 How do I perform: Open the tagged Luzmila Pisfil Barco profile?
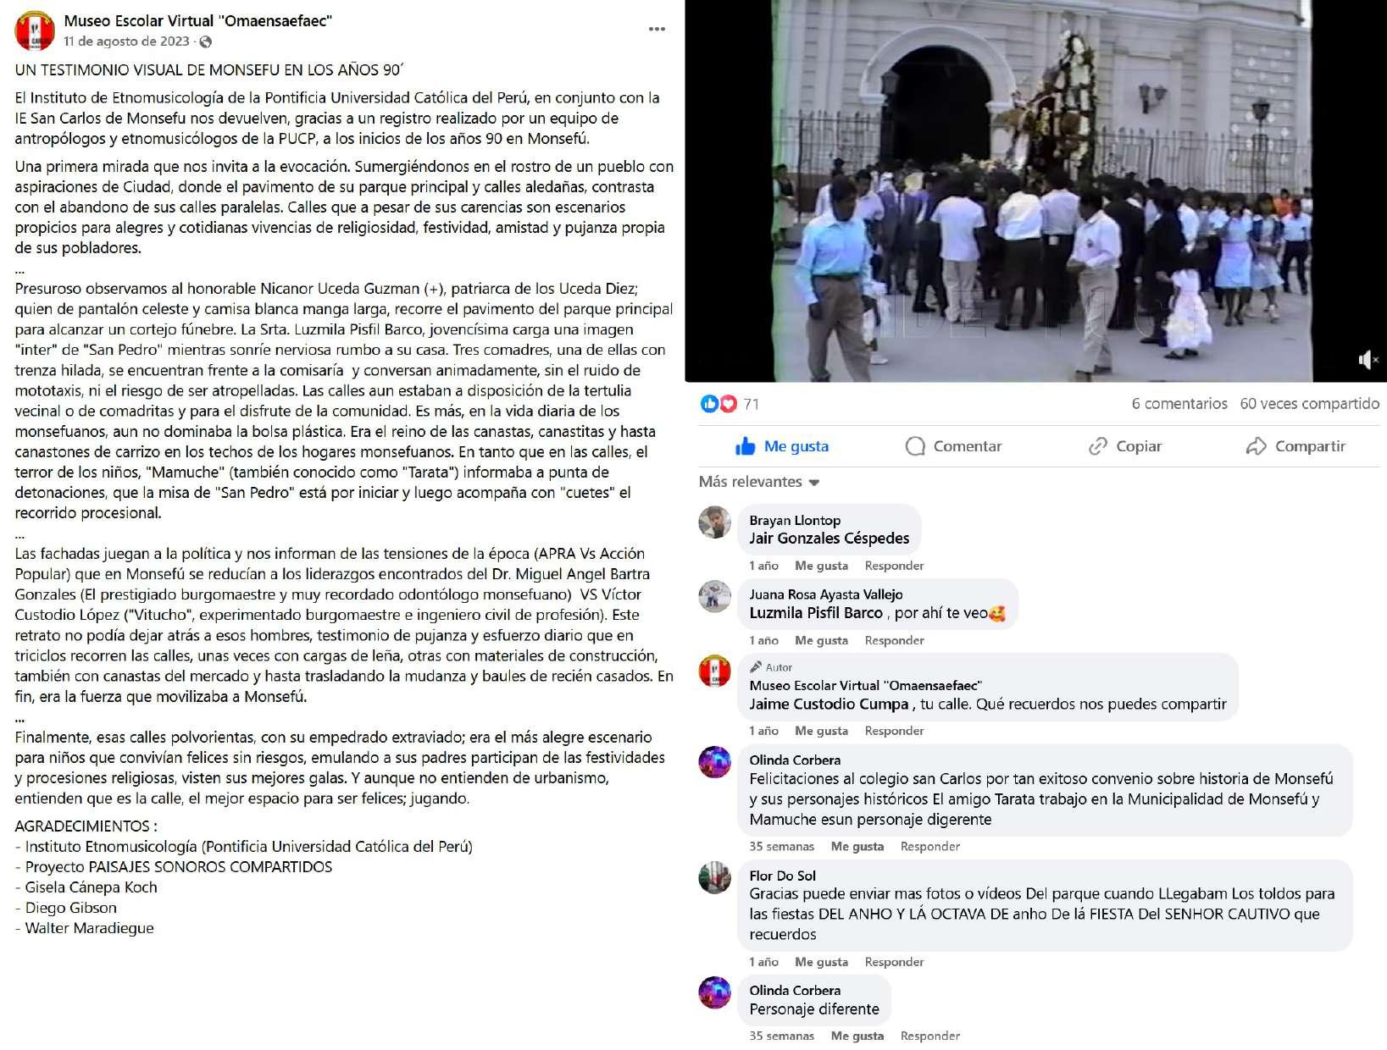(x=816, y=613)
